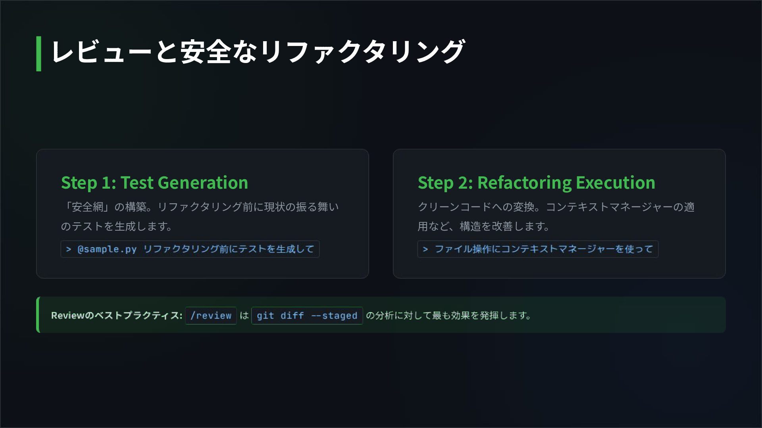Click the は particle between the command chips

244,316
